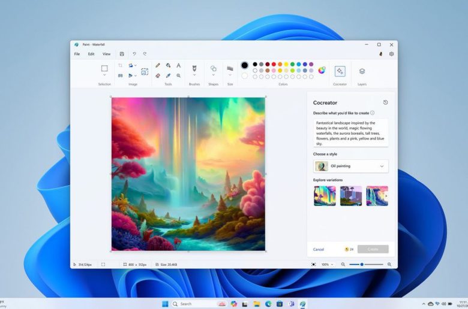Expand the Size dropdown chevron
This screenshot has height=309, width=468.
(x=230, y=75)
